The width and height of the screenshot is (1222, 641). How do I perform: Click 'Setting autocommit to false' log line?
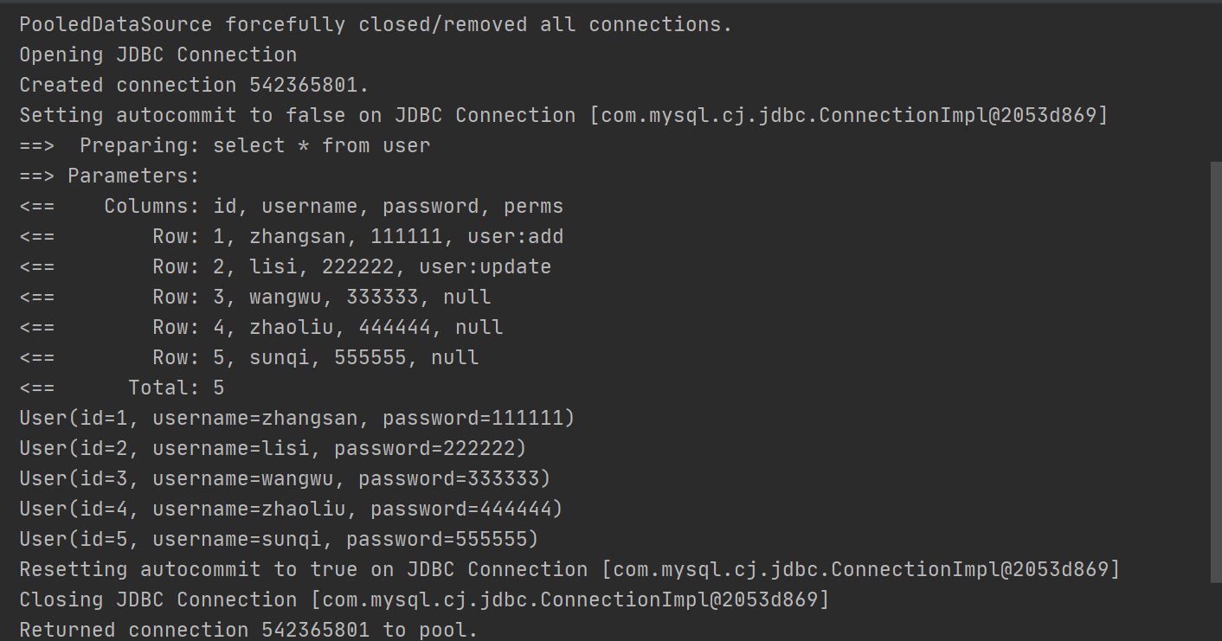[x=563, y=115]
